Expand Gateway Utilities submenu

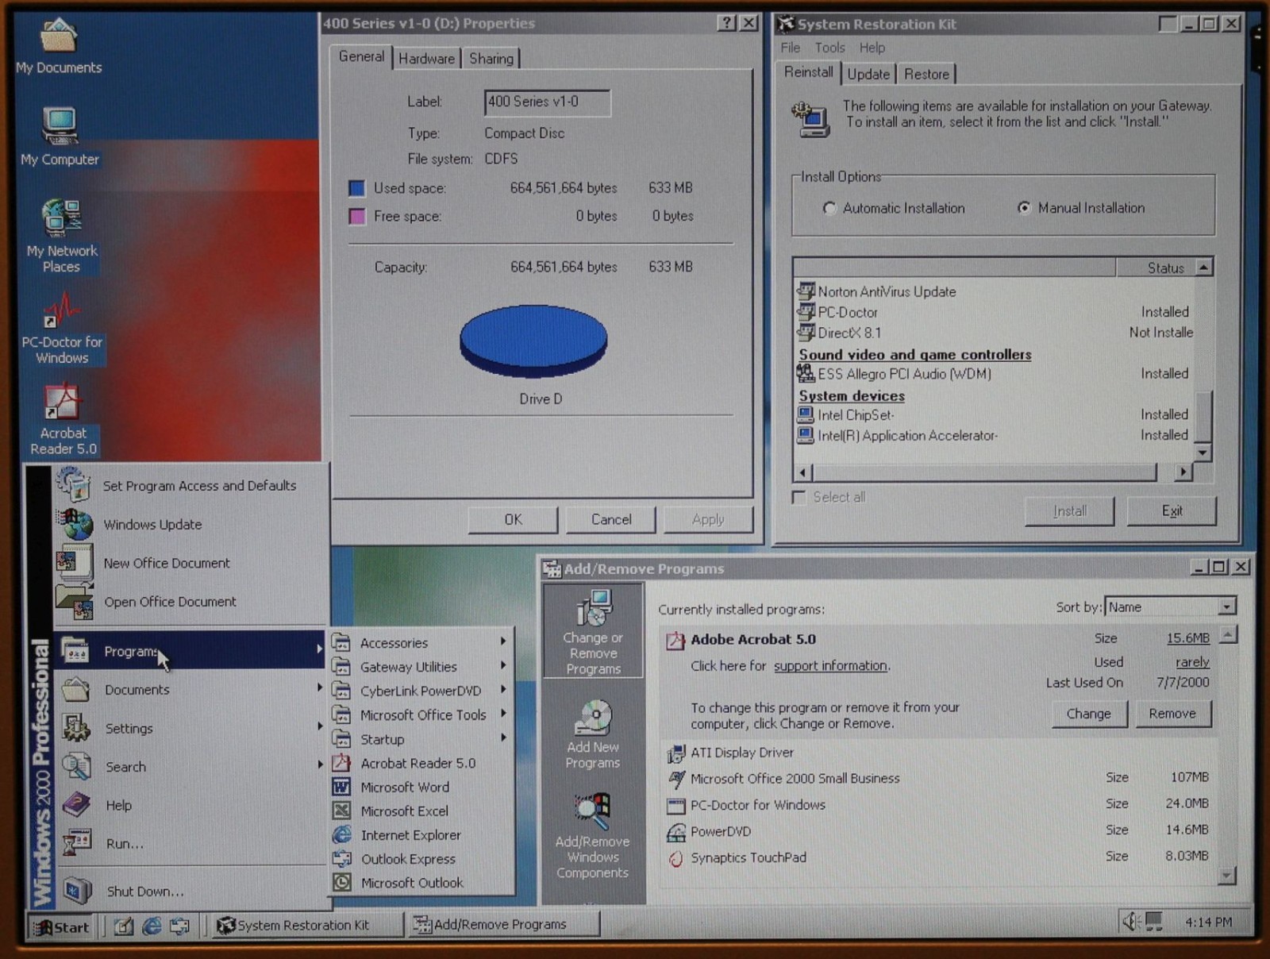coord(421,666)
